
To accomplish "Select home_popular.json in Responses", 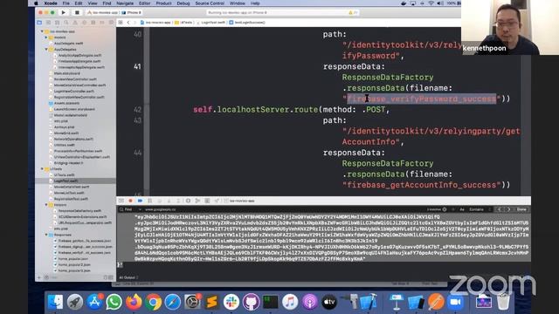I will point(72,258).
